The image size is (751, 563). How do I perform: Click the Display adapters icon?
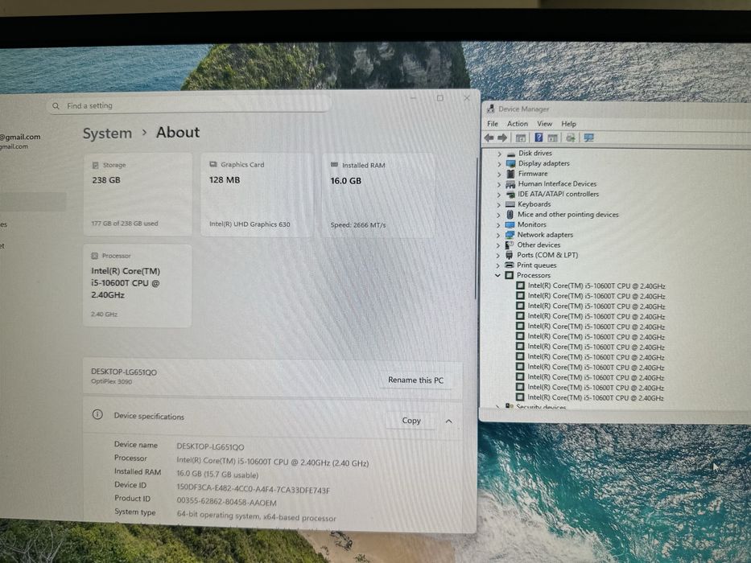(510, 164)
